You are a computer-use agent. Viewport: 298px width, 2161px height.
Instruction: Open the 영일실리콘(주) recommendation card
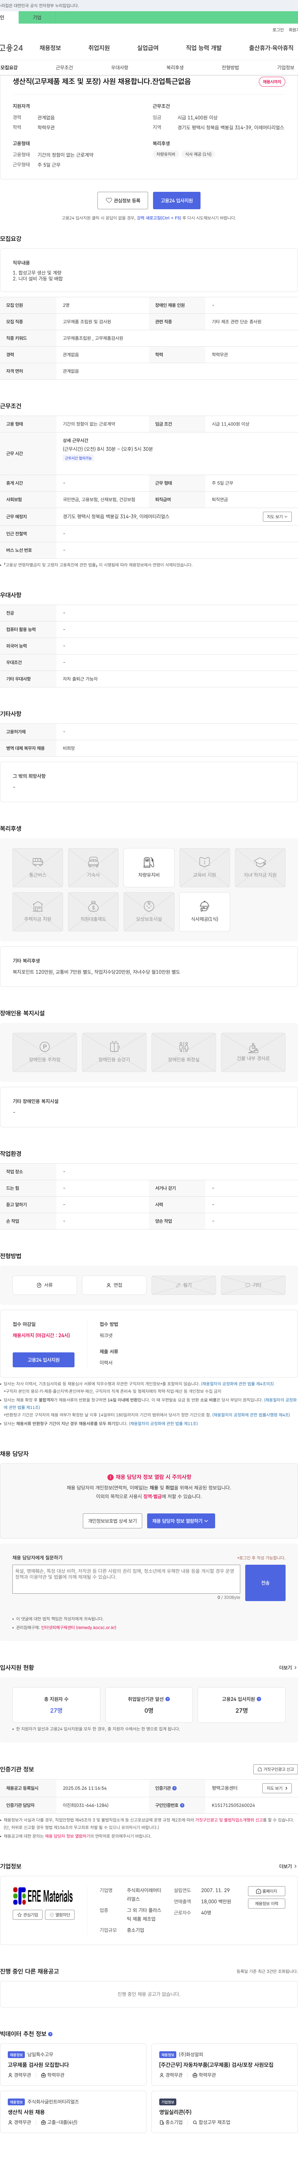[225, 2112]
